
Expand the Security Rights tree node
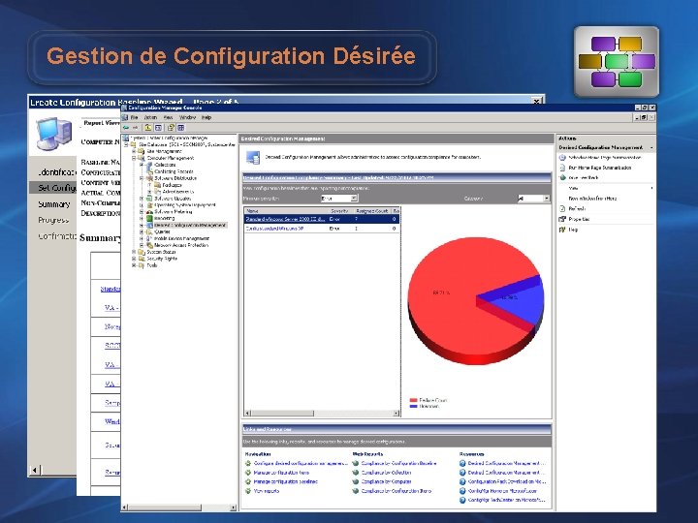134,259
